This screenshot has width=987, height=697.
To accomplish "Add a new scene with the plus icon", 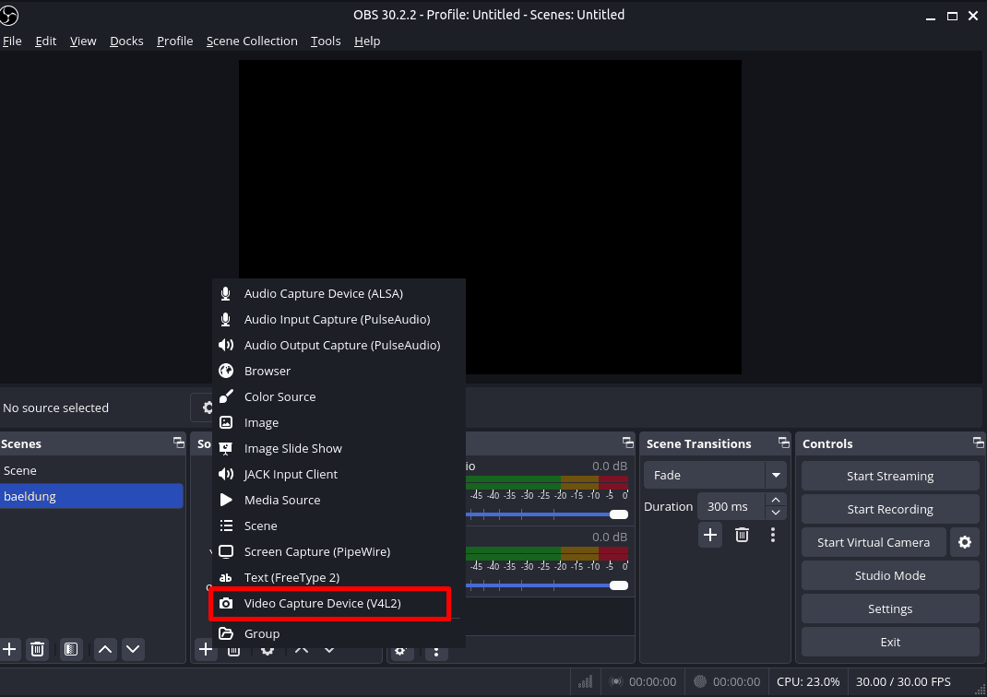I will pyautogui.click(x=10, y=649).
